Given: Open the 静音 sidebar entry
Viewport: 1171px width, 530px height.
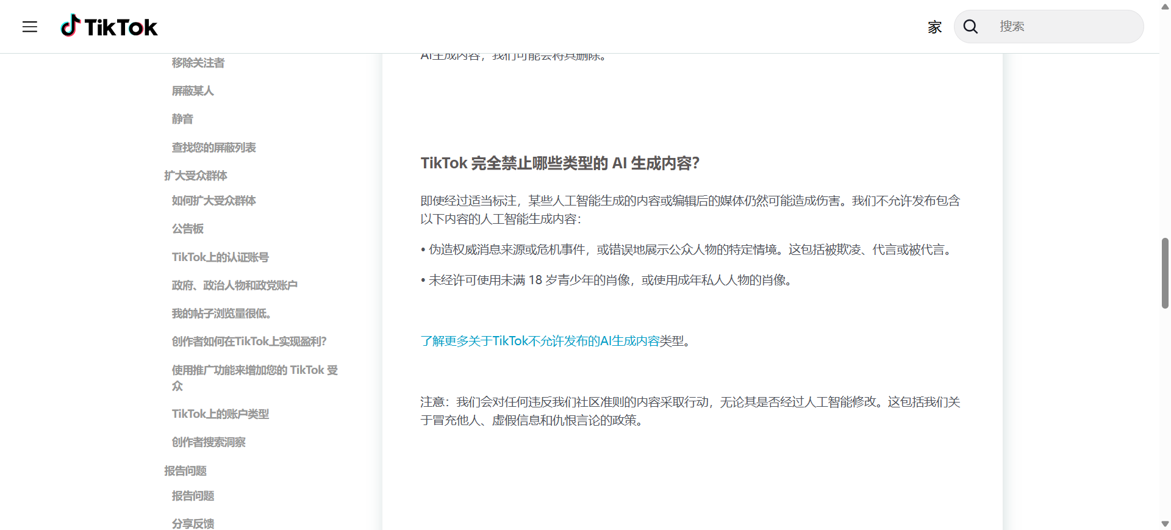Looking at the screenshot, I should [x=182, y=119].
